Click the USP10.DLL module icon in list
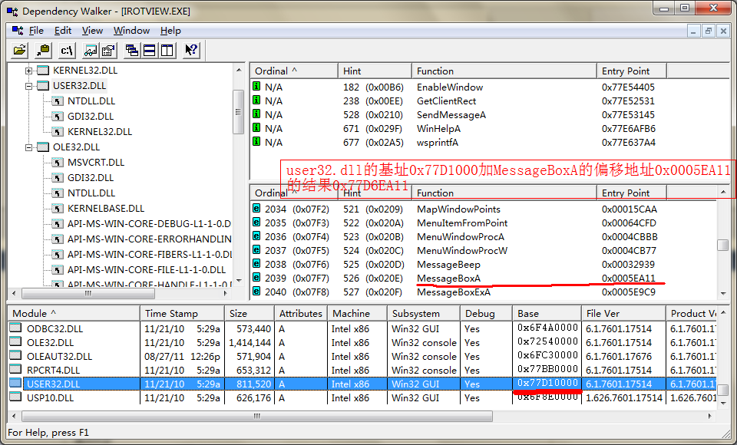Screen dimensions: 737x445 pos(15,397)
